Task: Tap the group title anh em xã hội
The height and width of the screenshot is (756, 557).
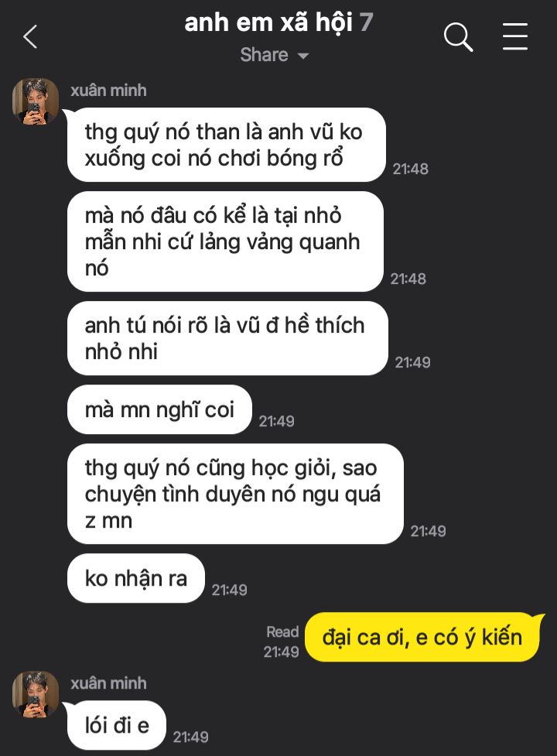Action: pos(269,22)
